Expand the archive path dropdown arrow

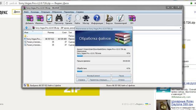(x=181, y=28)
